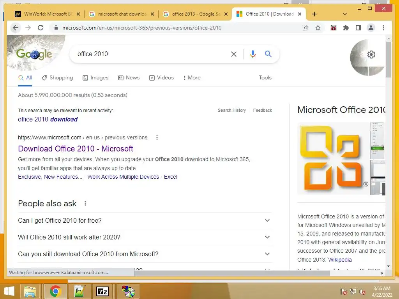Open the Extensions puzzle icon
The image size is (399, 299).
click(x=346, y=28)
